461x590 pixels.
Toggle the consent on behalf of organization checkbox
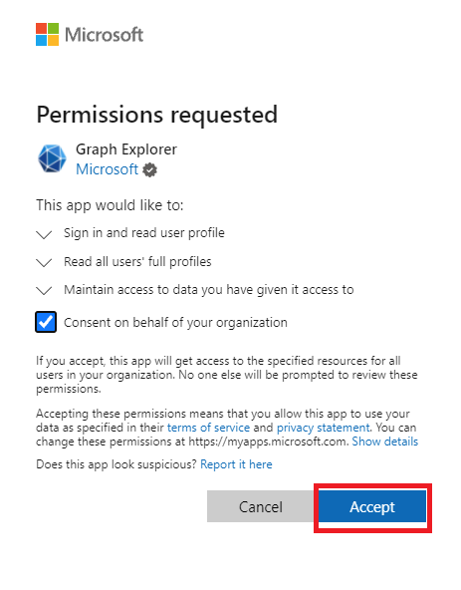click(x=46, y=322)
